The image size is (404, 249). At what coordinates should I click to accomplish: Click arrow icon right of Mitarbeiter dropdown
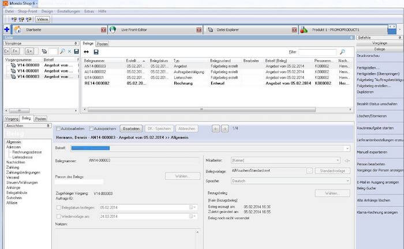click(x=347, y=160)
